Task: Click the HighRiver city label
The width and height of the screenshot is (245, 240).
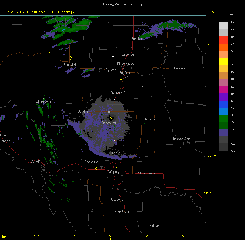Action: pyautogui.click(x=122, y=212)
